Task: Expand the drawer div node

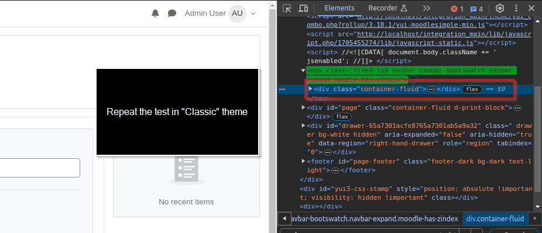Action: tap(303, 126)
